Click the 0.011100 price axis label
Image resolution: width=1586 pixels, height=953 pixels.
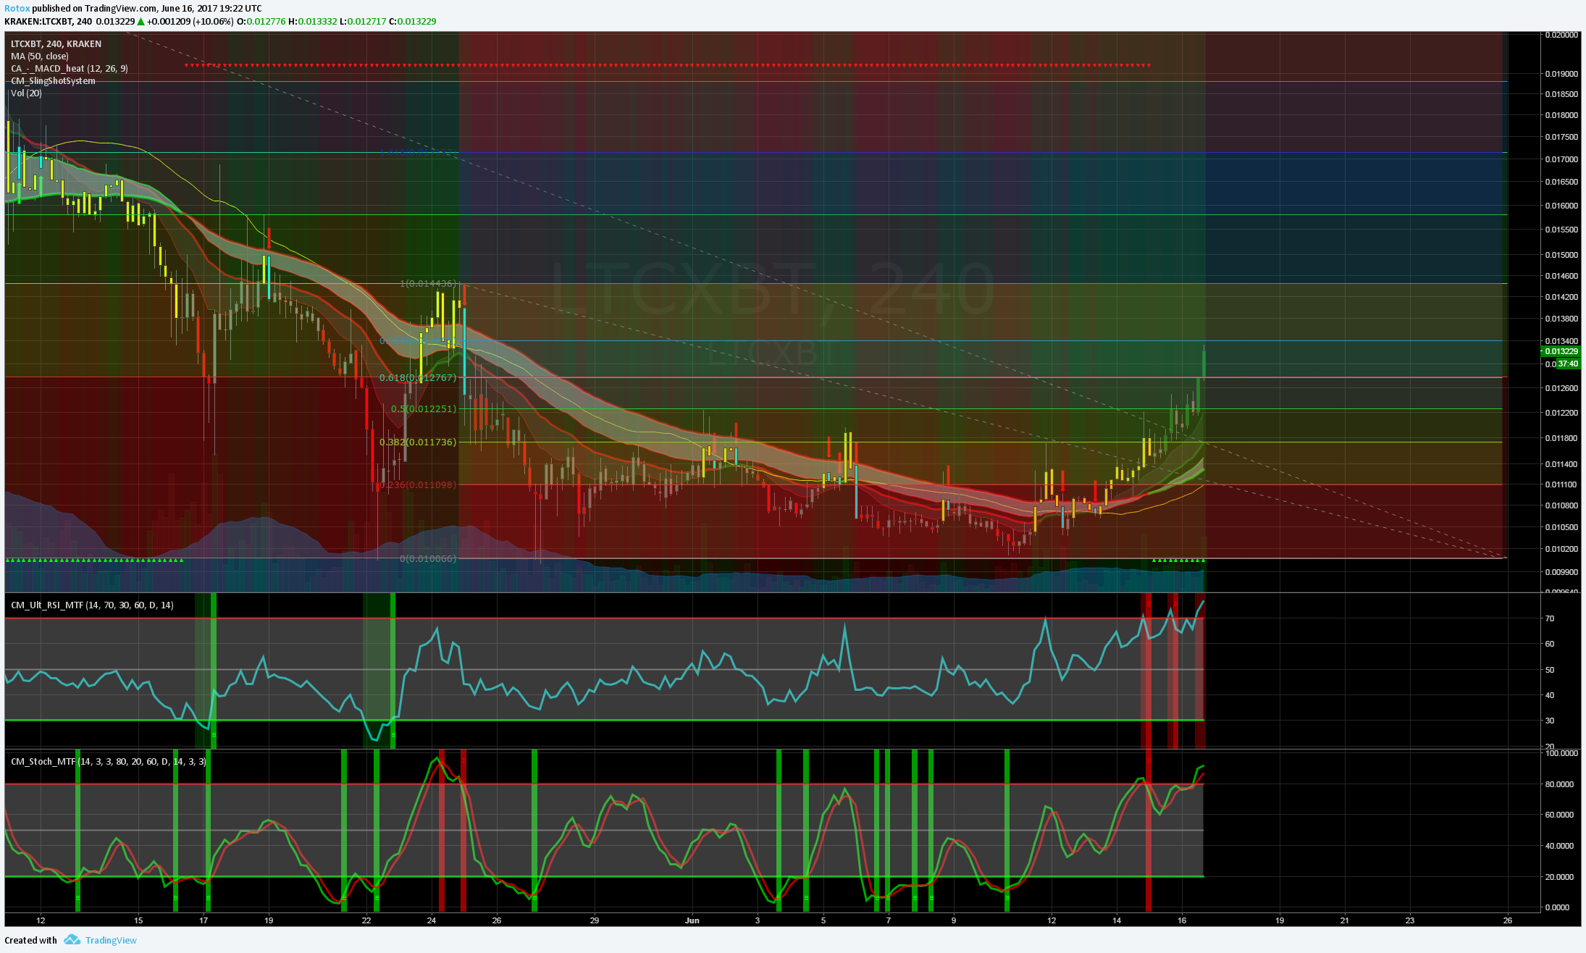tap(1561, 484)
